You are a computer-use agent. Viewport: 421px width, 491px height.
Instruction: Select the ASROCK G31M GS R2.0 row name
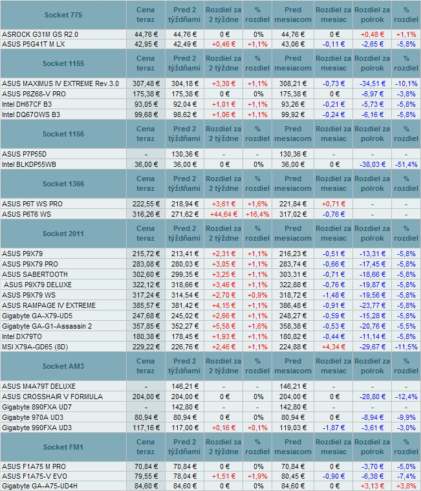[40, 34]
